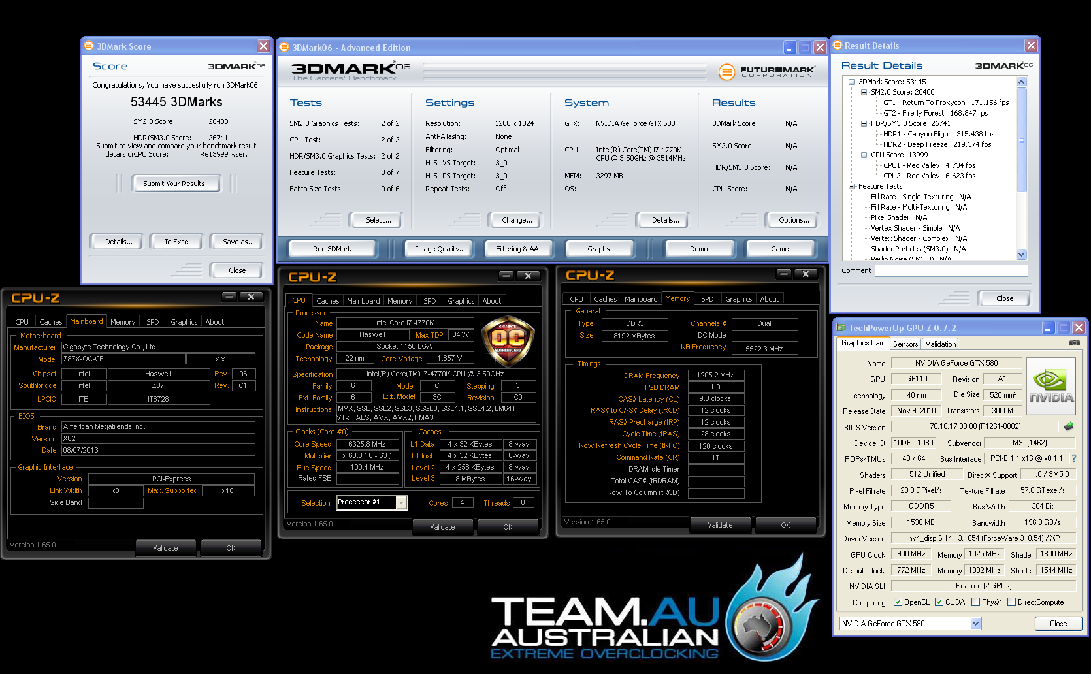Collapse the Feature Tests tree node
The image size is (1091, 674).
(x=851, y=186)
